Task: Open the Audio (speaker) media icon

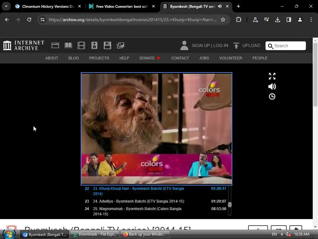Action: [x=94, y=45]
